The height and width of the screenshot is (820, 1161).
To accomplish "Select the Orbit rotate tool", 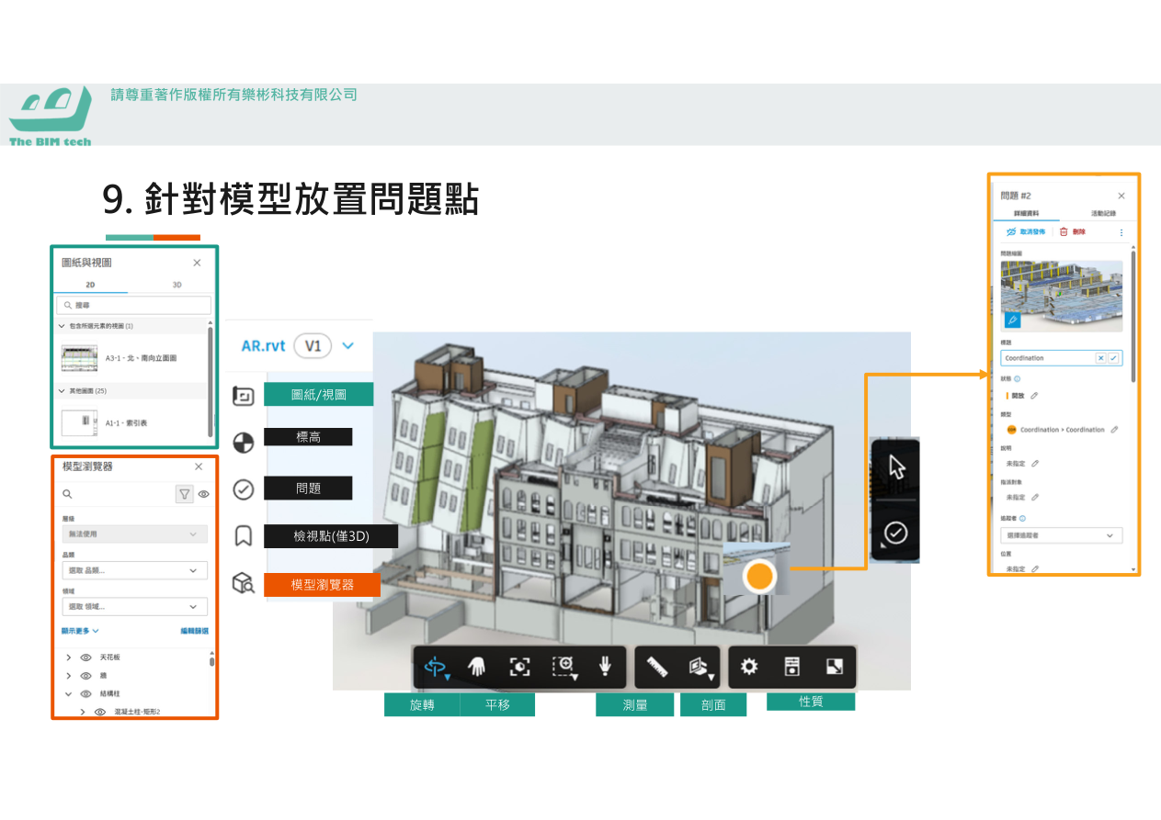I will [x=435, y=668].
